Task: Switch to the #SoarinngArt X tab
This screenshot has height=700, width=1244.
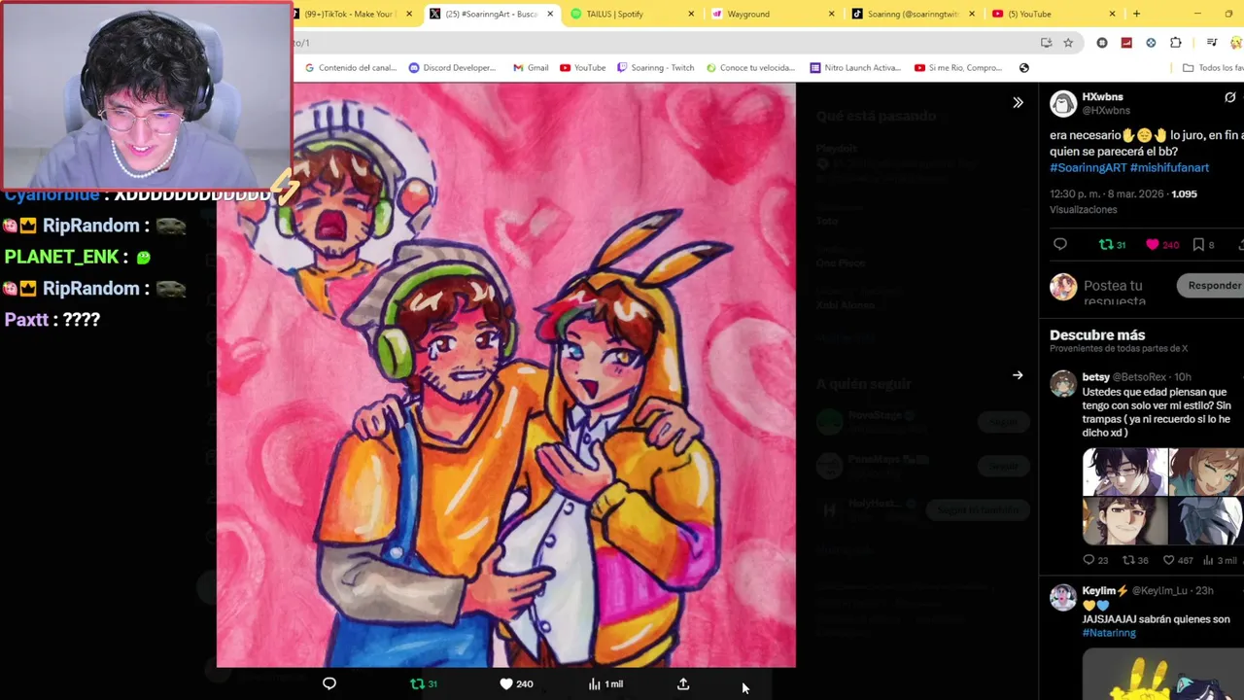Action: tap(491, 14)
